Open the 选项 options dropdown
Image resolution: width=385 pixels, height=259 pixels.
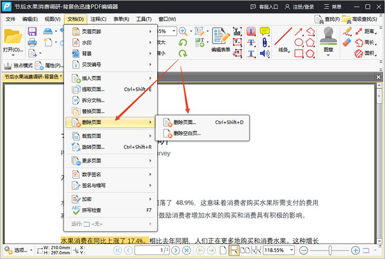(18, 250)
